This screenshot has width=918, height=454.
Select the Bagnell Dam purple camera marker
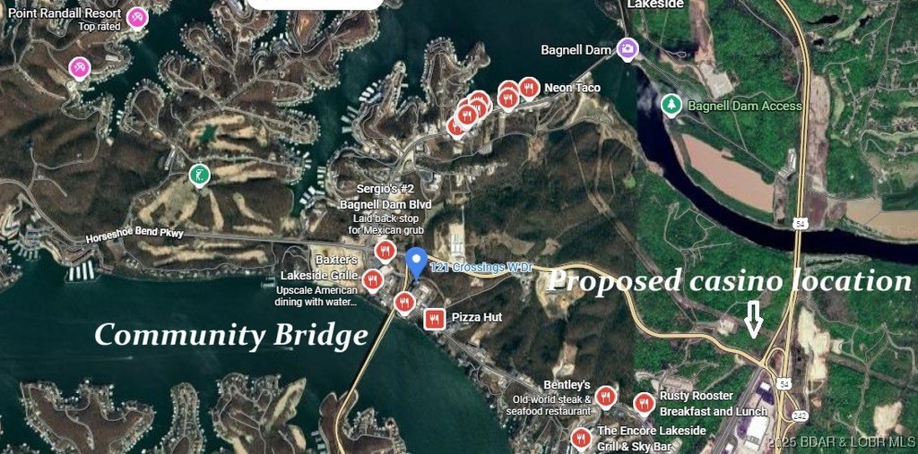(628, 49)
